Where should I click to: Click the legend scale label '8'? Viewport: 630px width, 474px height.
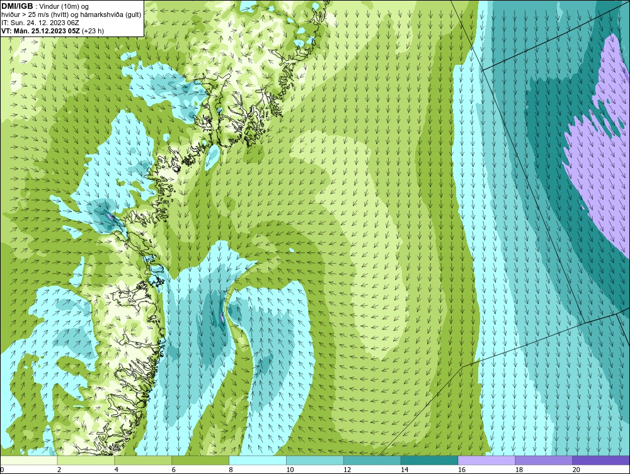(231, 470)
